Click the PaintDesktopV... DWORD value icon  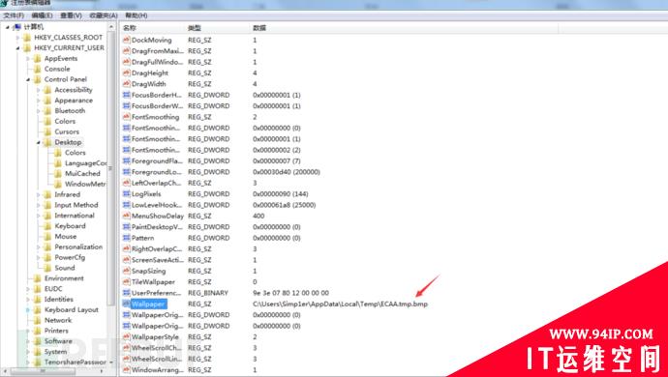pos(126,227)
